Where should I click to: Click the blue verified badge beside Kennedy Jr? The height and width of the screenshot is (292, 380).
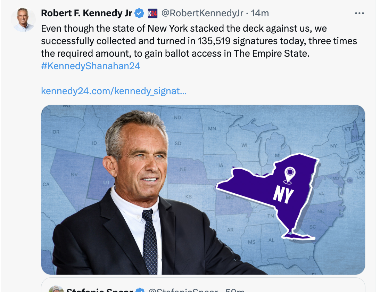139,13
